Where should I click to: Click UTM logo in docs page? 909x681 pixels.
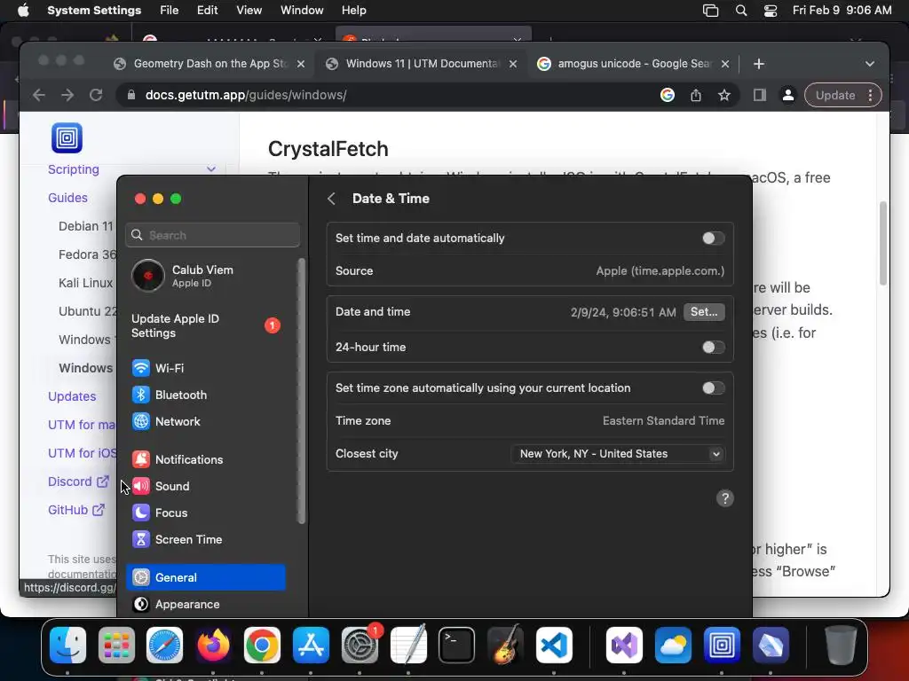pos(67,137)
